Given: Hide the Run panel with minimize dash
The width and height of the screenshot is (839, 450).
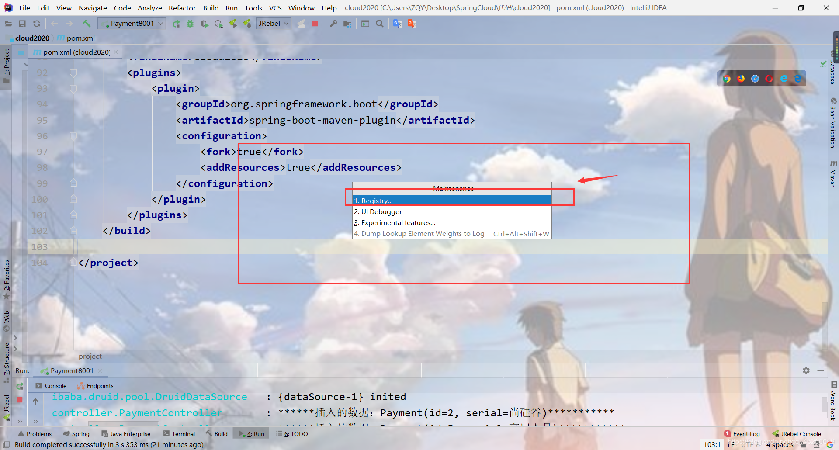Looking at the screenshot, I should pyautogui.click(x=821, y=370).
